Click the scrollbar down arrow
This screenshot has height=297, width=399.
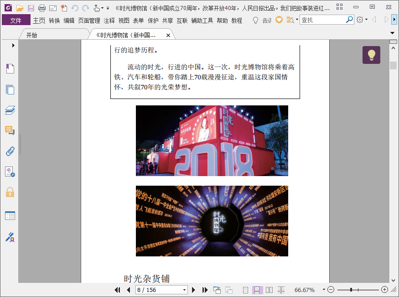[x=393, y=280]
